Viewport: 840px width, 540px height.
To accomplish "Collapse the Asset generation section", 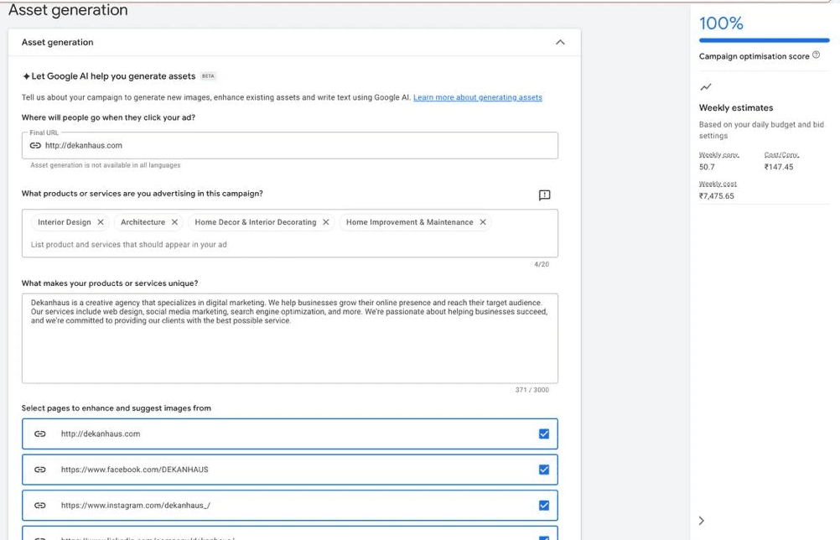I will click(x=560, y=42).
